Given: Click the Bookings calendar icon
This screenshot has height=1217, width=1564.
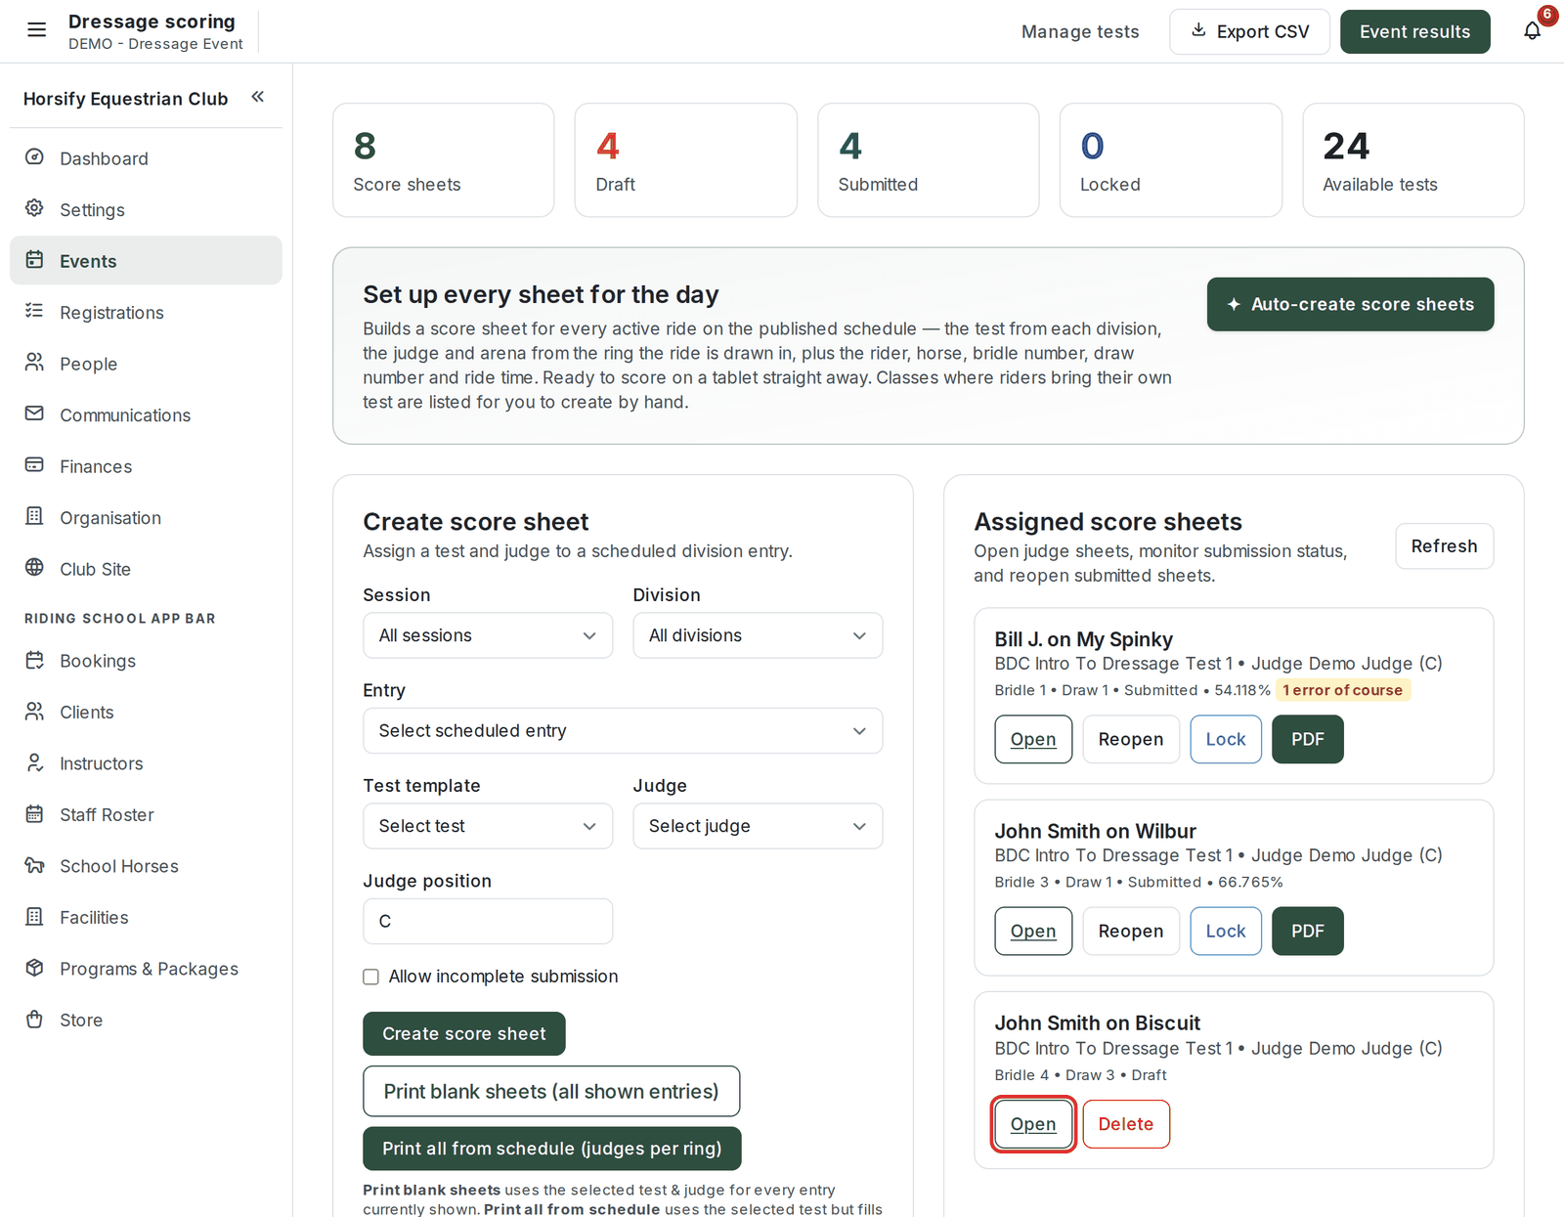Looking at the screenshot, I should click(x=34, y=660).
